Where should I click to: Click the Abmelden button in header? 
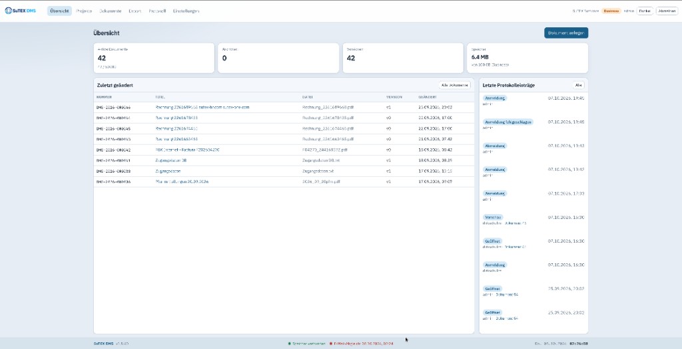pyautogui.click(x=666, y=11)
